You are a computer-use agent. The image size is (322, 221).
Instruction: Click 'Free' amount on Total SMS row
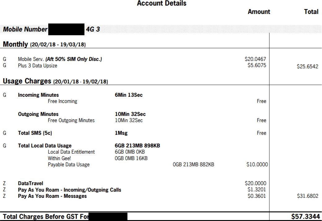click(261, 133)
